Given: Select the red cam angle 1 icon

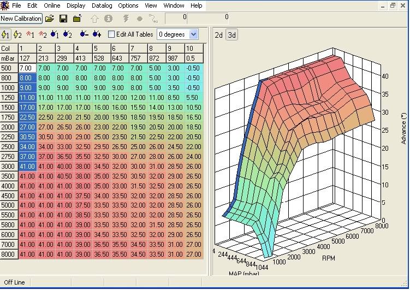Looking at the screenshot, I should click(30, 34).
